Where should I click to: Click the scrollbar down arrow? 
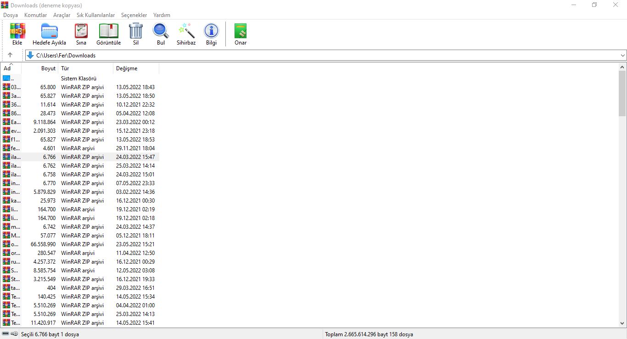click(x=622, y=324)
